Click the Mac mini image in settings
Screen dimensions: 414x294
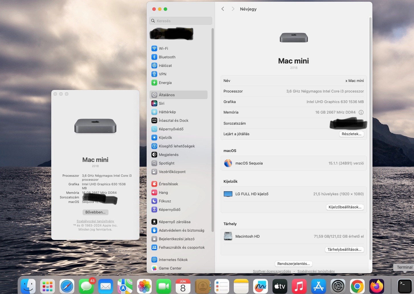[294, 38]
